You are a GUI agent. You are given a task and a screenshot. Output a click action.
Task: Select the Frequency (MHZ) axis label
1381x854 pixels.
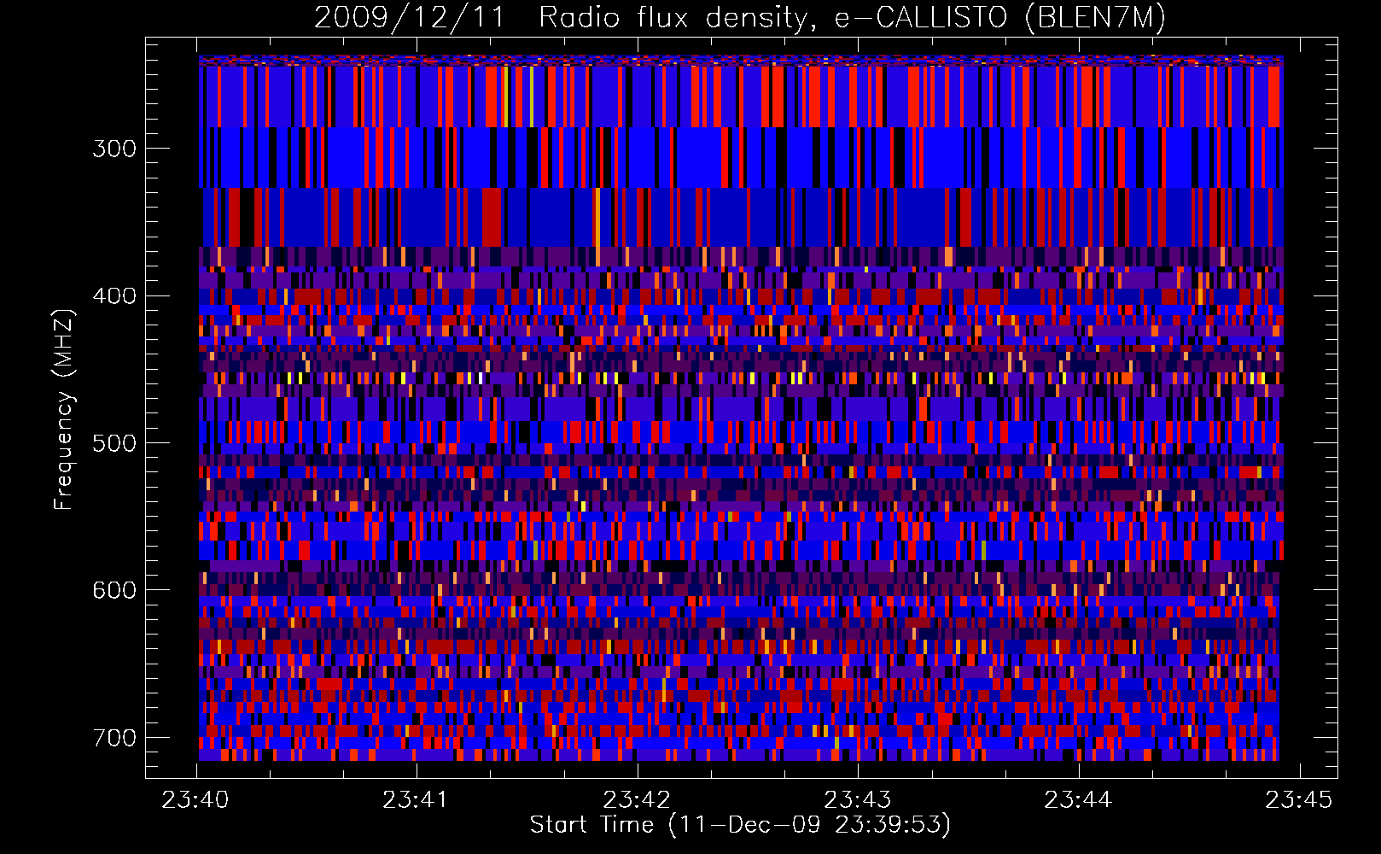[64, 409]
